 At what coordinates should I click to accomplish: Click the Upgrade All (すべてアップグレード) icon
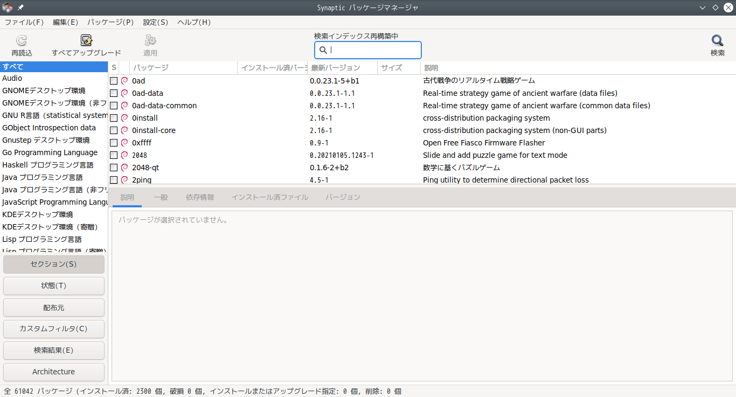point(86,40)
